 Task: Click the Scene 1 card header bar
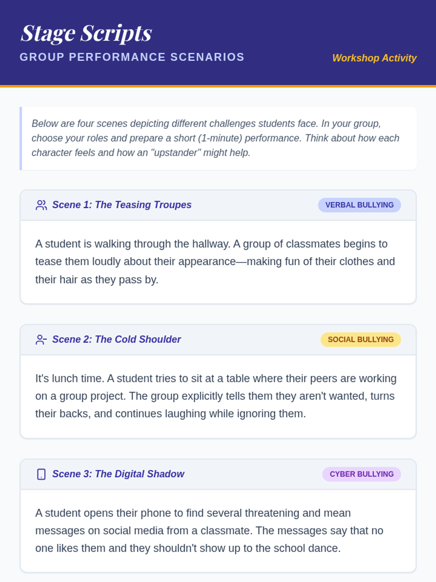254,205
